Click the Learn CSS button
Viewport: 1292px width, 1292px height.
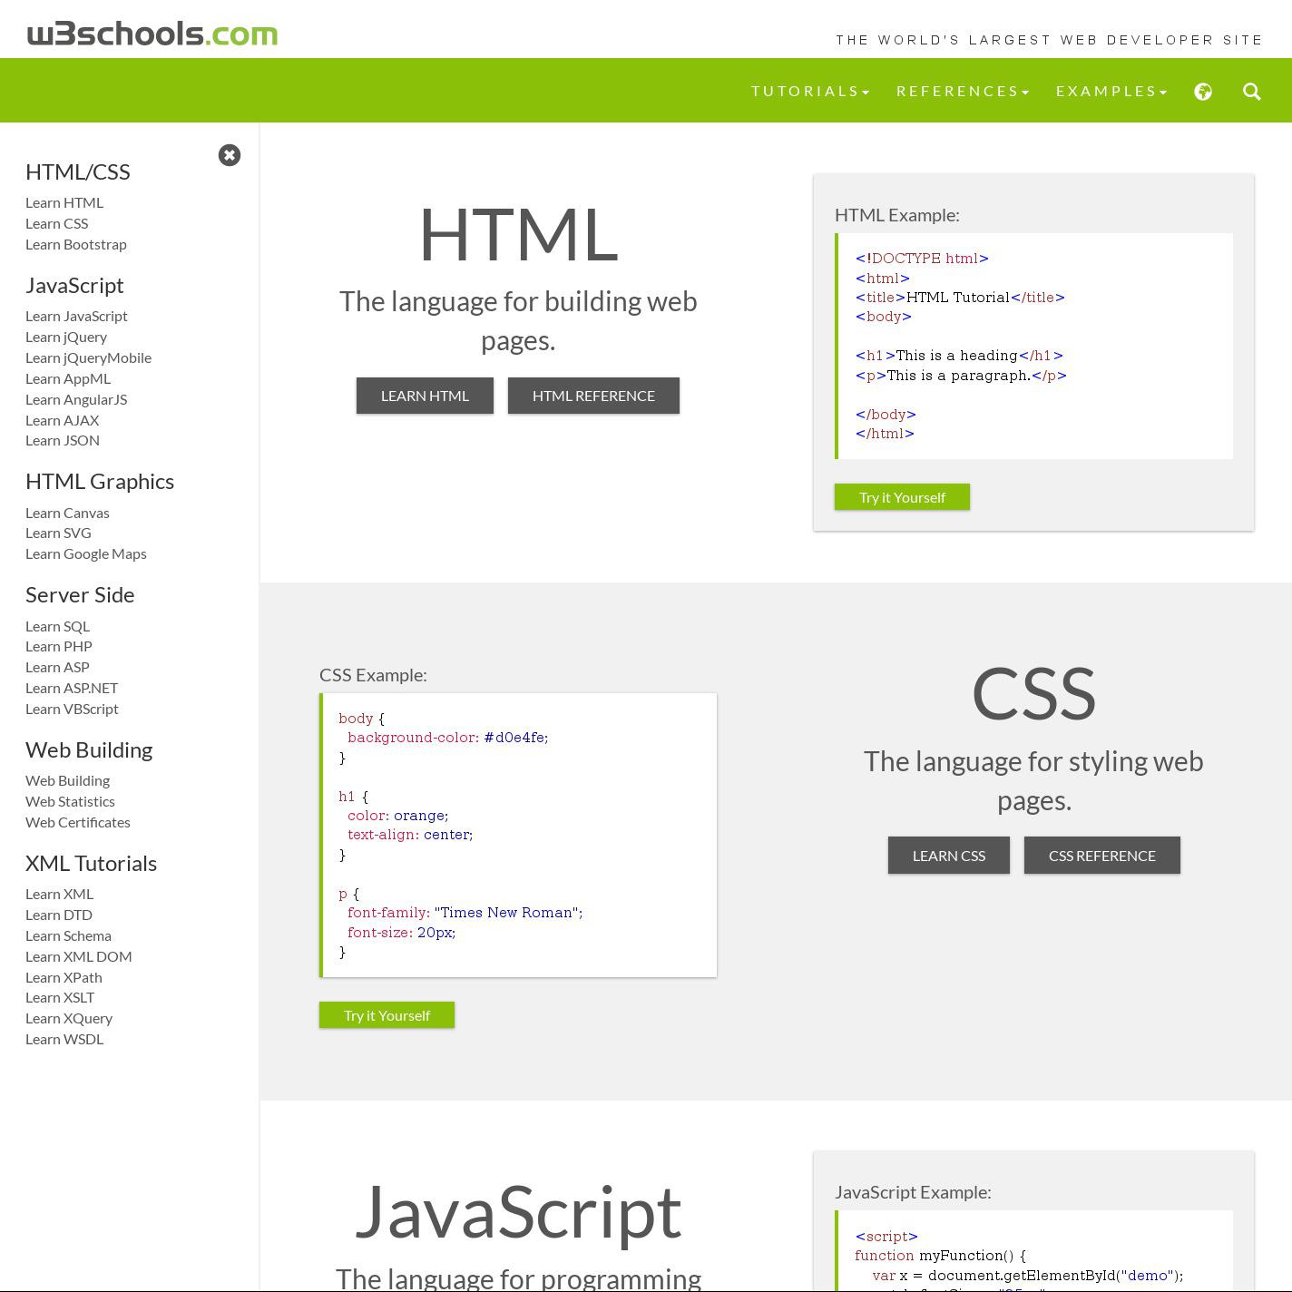click(948, 856)
